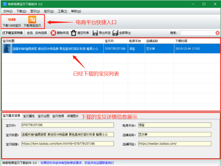Open the 下载(D) menu
Image resolution: width=221 pixels, height=166 pixels.
[x=21, y=11]
